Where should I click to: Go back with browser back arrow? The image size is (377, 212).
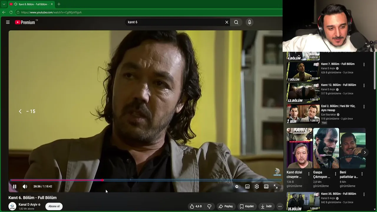tap(4, 12)
